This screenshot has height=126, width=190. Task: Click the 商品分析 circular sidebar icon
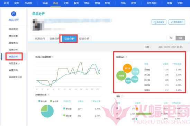(13, 14)
